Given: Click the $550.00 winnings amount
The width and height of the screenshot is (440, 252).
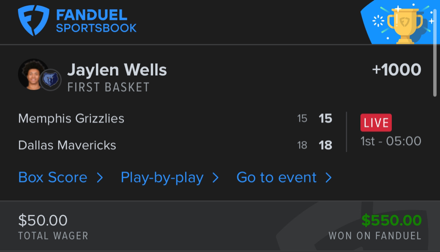Looking at the screenshot, I should 391,221.
